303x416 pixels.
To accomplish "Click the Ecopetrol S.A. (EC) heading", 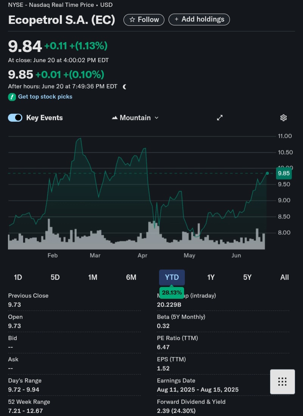I will [62, 20].
